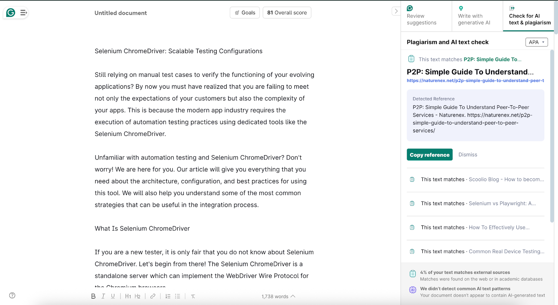This screenshot has height=305, width=558.
Task: Click the Grammarly logo icon
Action: pyautogui.click(x=11, y=13)
